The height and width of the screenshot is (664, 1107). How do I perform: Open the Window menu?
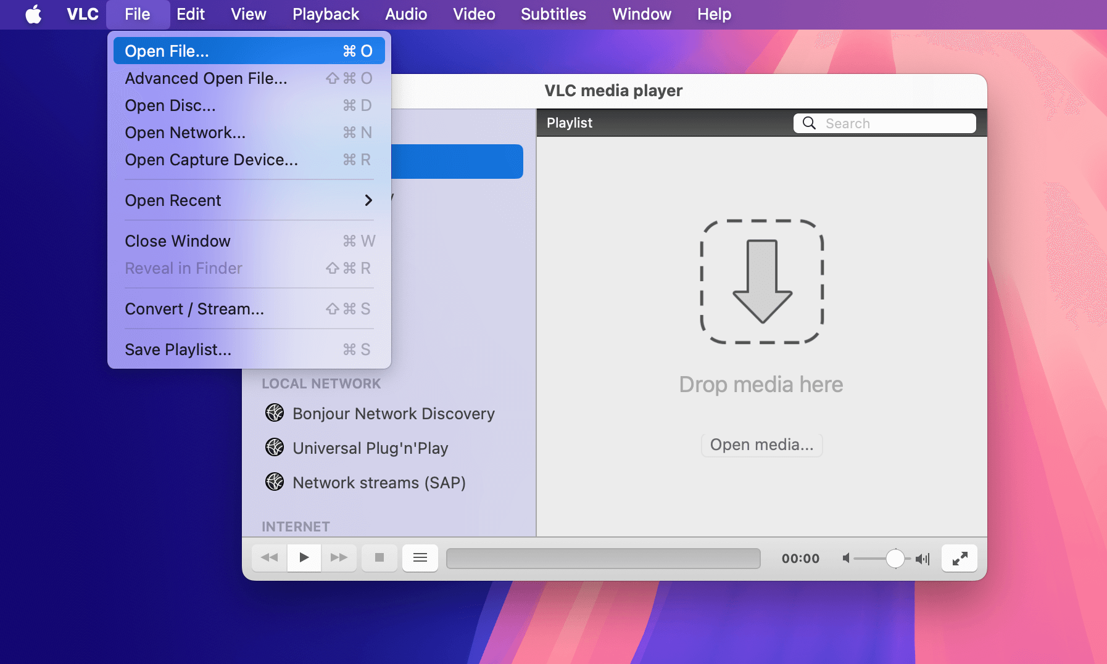point(641,14)
